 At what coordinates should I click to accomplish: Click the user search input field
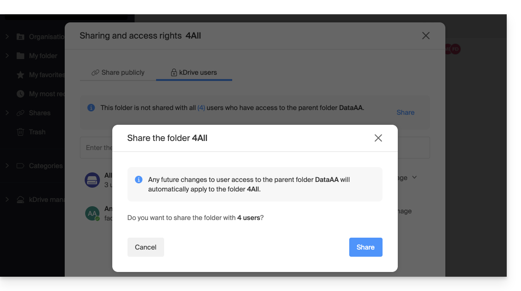coord(96,148)
